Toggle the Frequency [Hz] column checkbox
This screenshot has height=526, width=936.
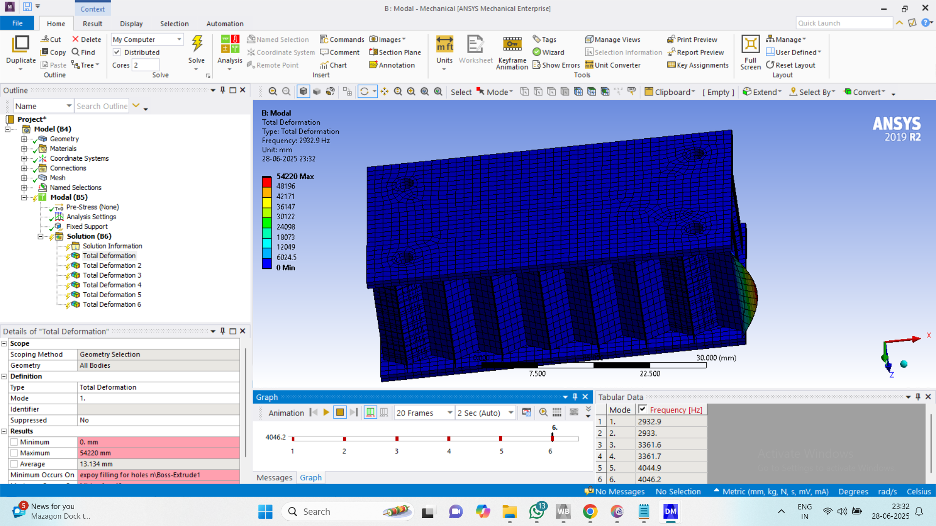click(643, 409)
